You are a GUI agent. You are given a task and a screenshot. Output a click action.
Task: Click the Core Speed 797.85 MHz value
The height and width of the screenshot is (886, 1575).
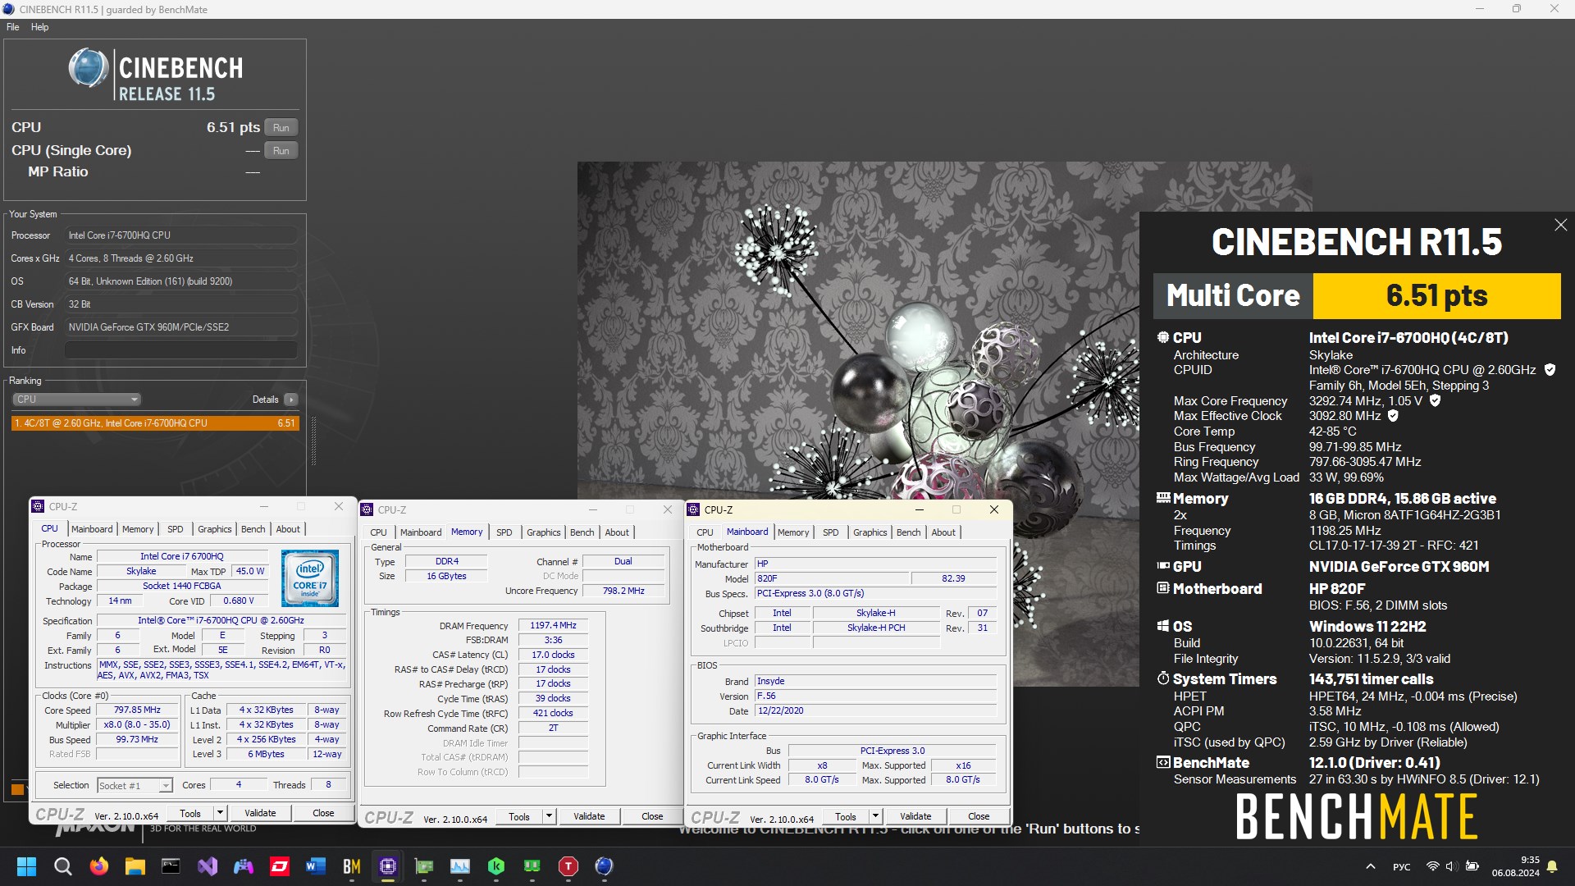(x=137, y=710)
